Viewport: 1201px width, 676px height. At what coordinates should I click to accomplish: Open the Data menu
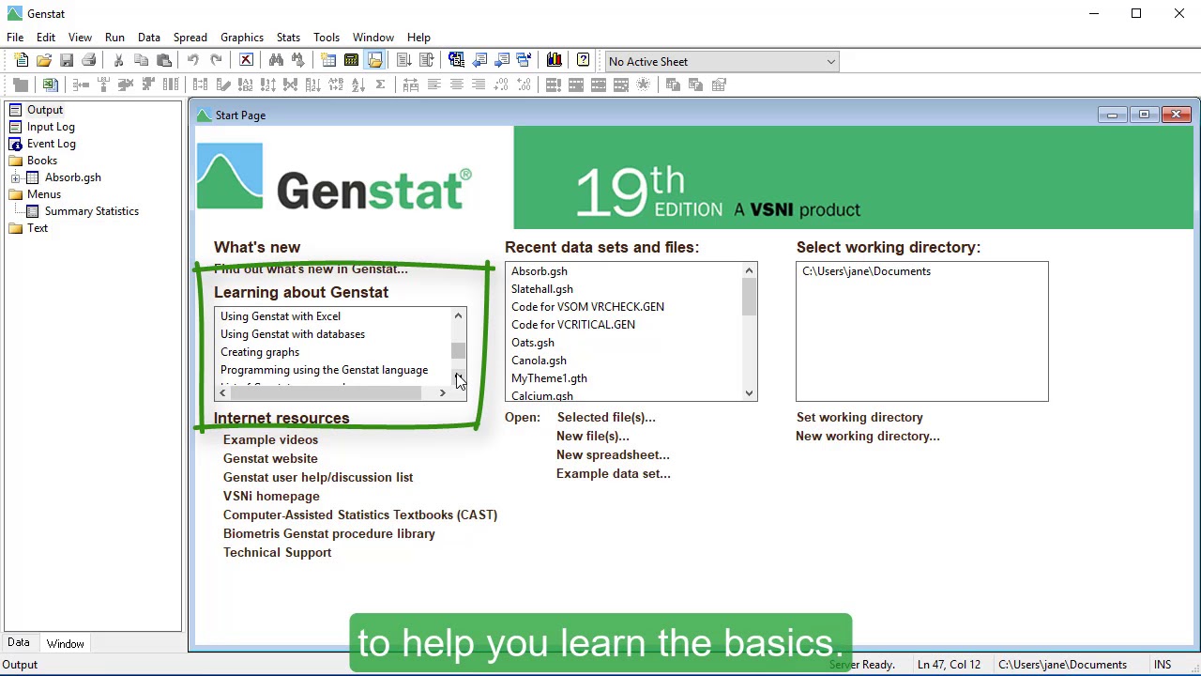point(149,38)
